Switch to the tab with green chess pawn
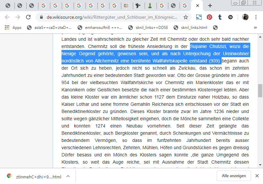The image size is (263, 184). tap(150, 6)
